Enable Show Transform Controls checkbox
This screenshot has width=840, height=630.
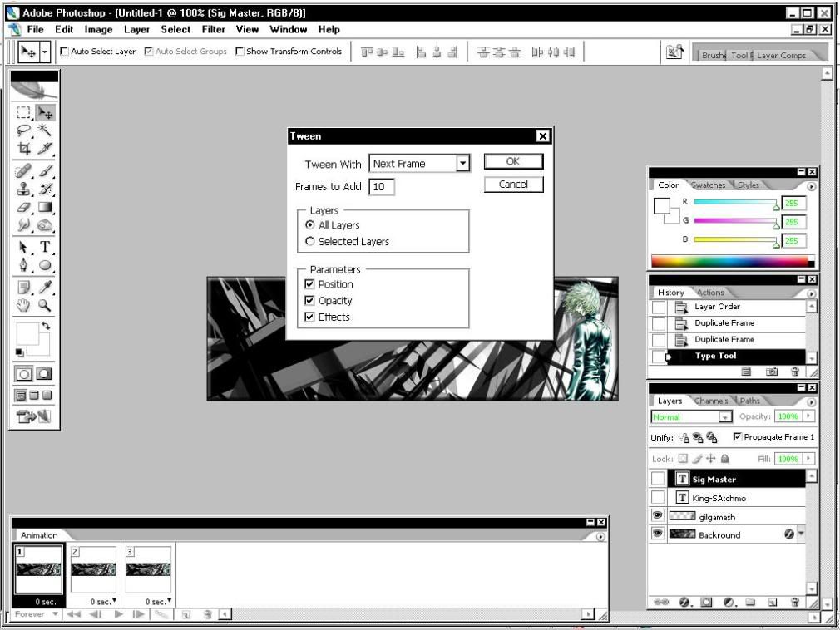[240, 52]
